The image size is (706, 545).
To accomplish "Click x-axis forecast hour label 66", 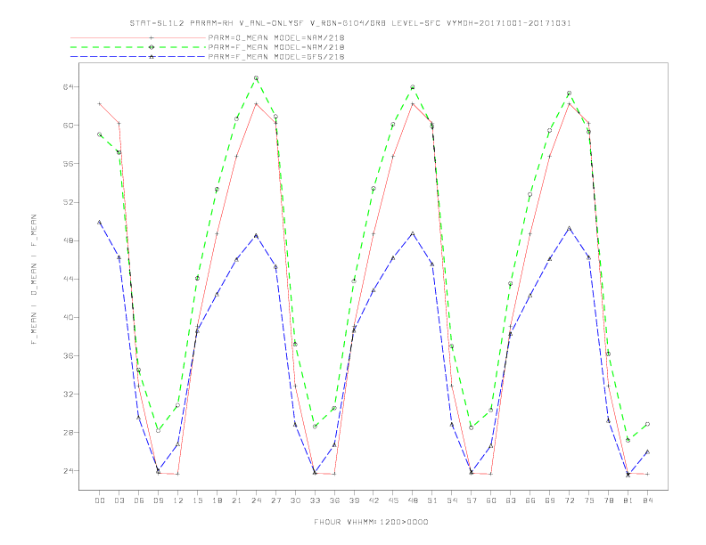I will 530,500.
